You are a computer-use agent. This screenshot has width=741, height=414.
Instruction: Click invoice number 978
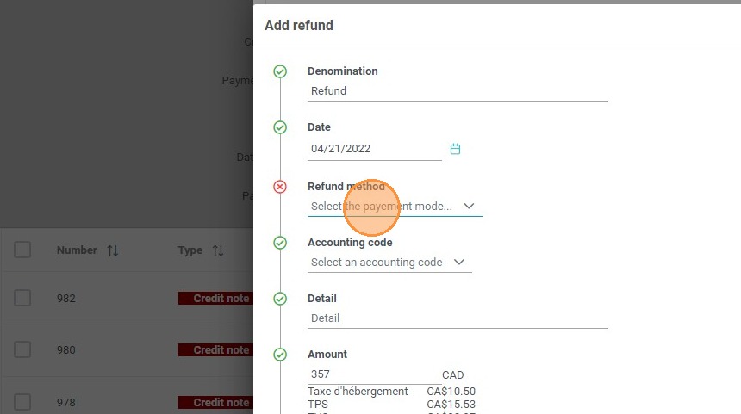[66, 402]
